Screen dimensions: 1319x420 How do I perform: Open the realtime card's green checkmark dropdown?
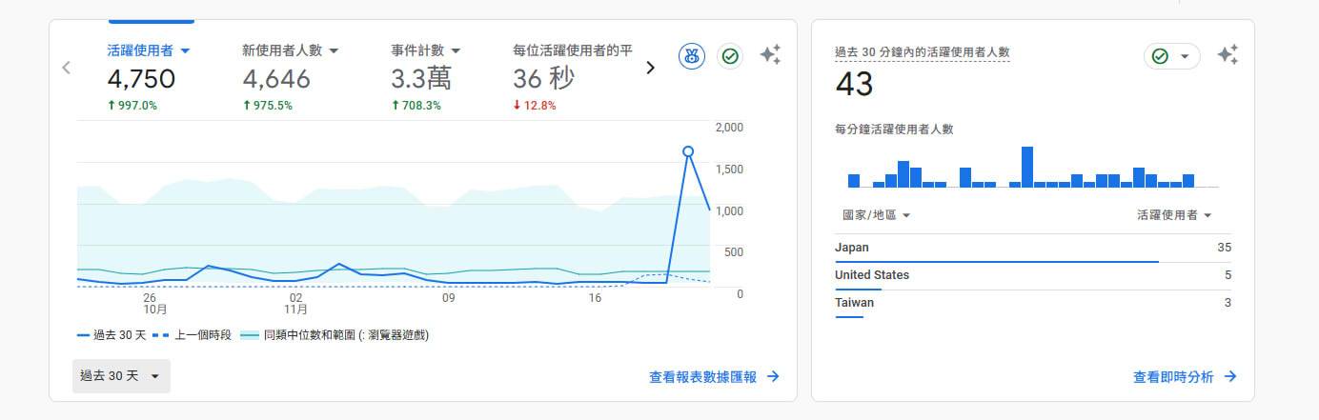(x=1171, y=56)
